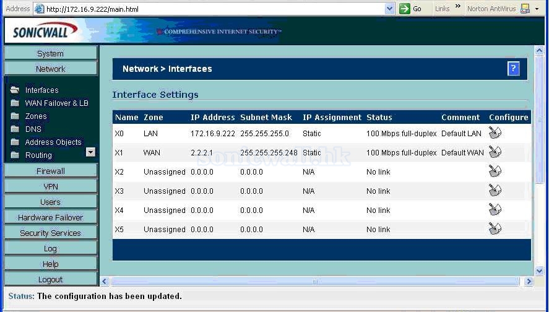Viewport: 549px width, 312px height.
Task: Open the Firewall menu section
Action: (x=51, y=171)
